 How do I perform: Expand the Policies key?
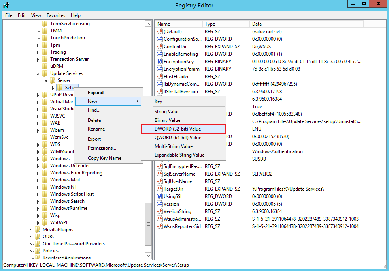(30, 251)
